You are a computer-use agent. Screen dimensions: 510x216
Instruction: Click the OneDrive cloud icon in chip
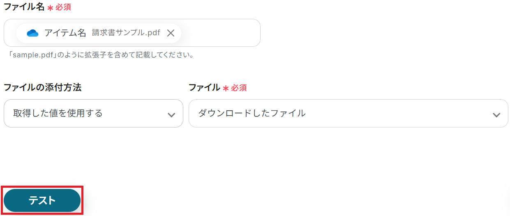coord(32,33)
